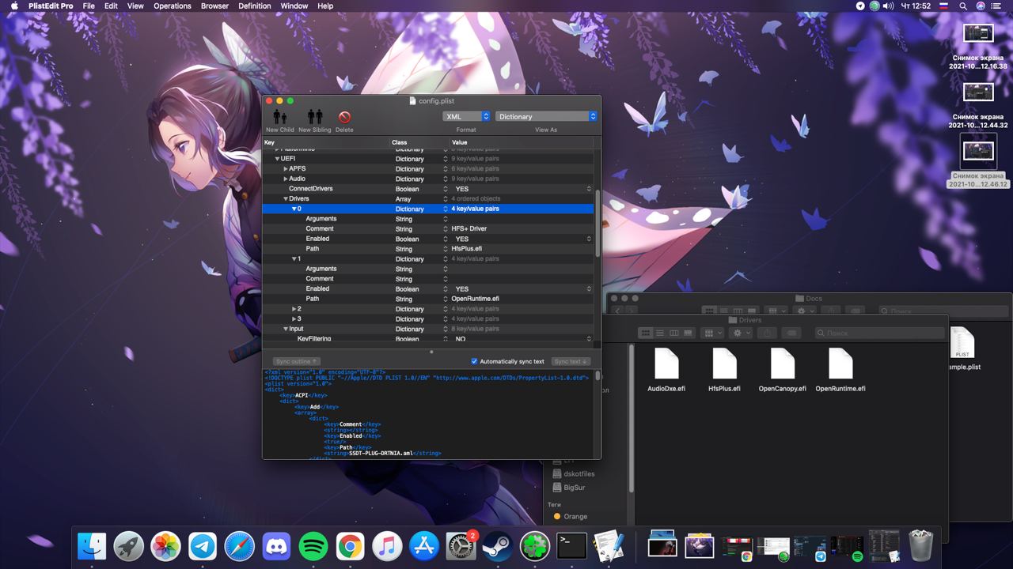This screenshot has height=569, width=1013.
Task: Select AudioDxe.efi file icon in Drivers window
Action: click(x=666, y=364)
